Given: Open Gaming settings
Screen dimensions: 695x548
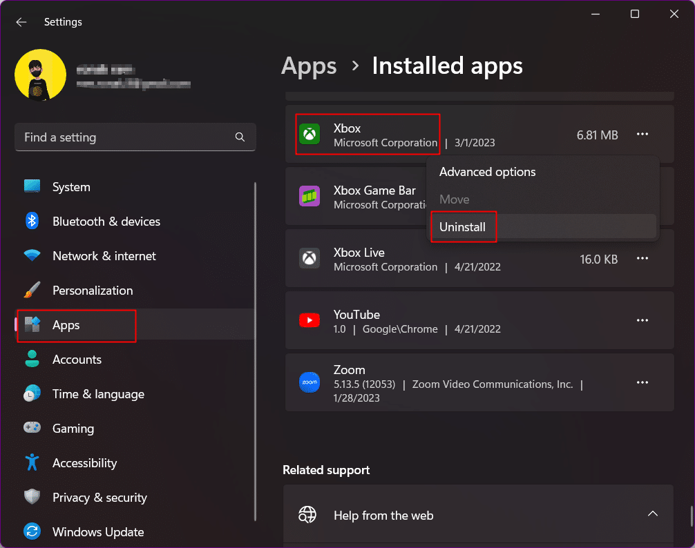Looking at the screenshot, I should [135, 429].
